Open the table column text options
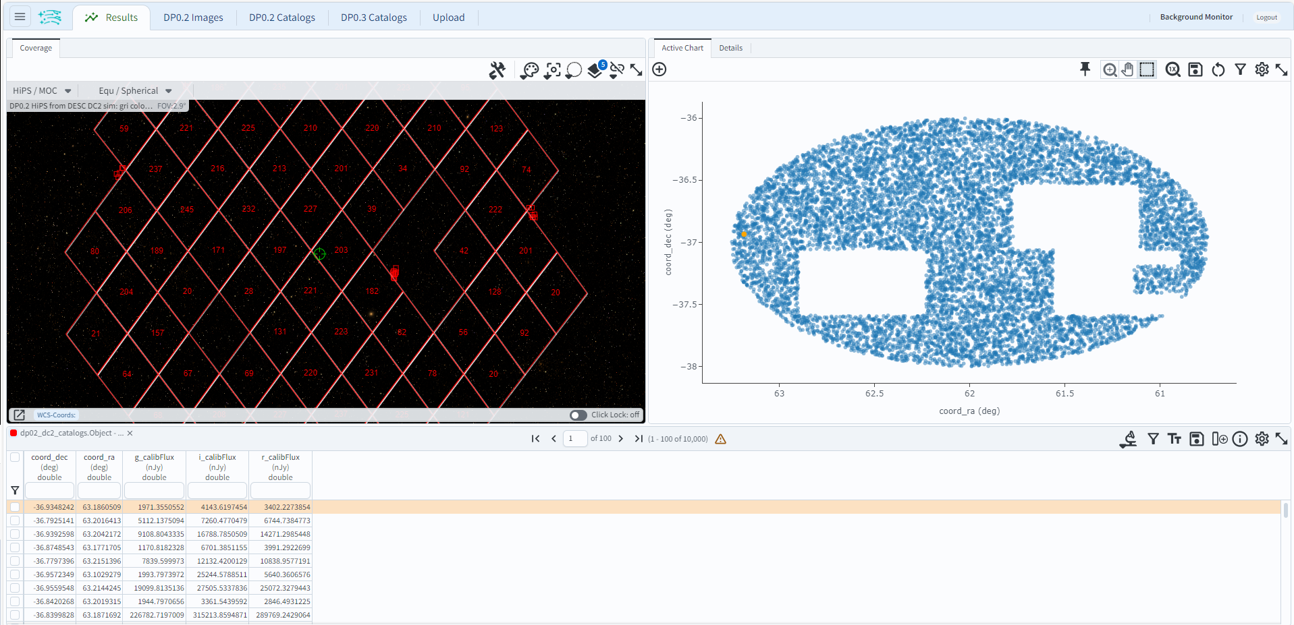This screenshot has height=625, width=1294. click(x=1175, y=438)
